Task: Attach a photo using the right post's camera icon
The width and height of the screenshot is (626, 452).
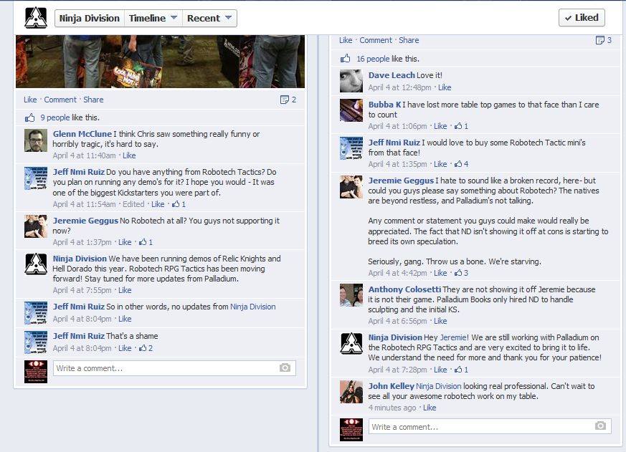Action: 600,425
